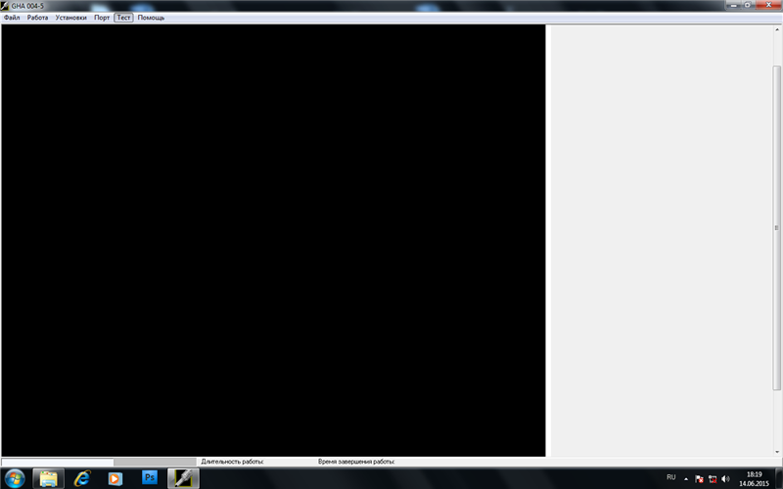Click the GHA 004-5 taskbar button
The height and width of the screenshot is (489, 783).
(183, 477)
